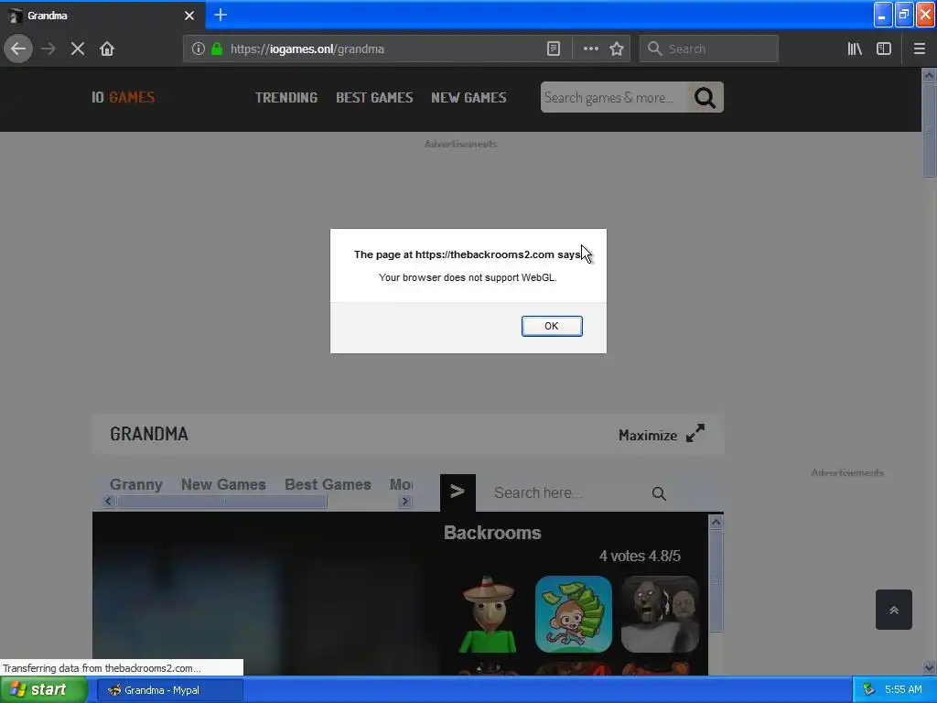Viewport: 937px width, 703px height.
Task: Open the site information icon in the address bar
Action: [199, 49]
